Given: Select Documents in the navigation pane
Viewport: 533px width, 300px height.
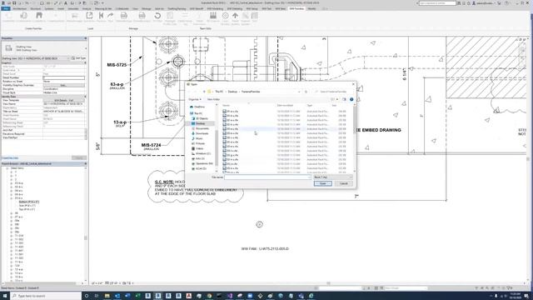Looking at the screenshot, I should click(202, 128).
